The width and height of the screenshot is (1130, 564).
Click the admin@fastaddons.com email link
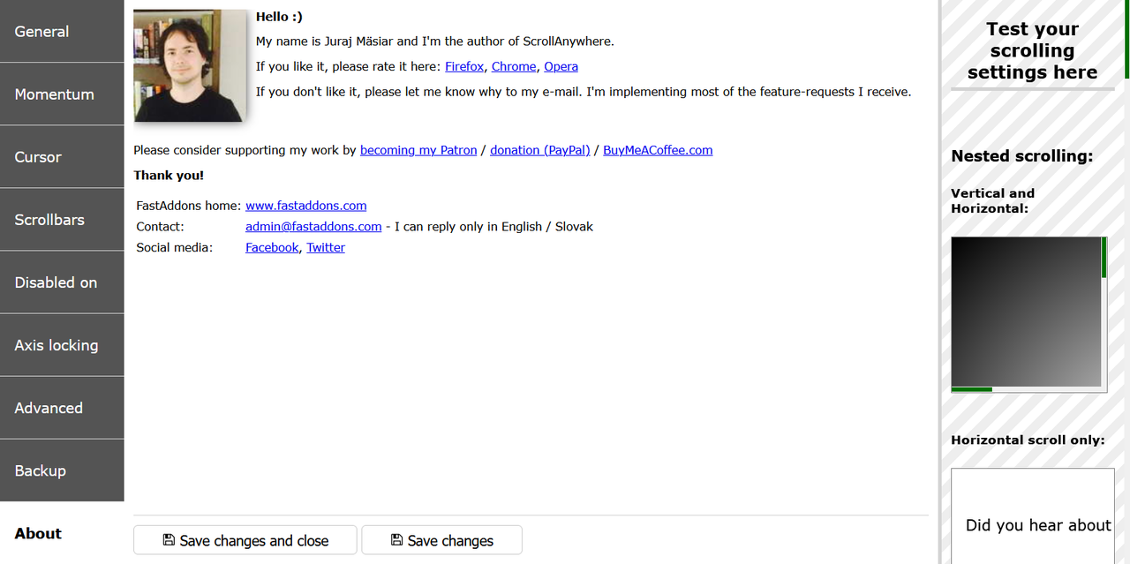(313, 227)
